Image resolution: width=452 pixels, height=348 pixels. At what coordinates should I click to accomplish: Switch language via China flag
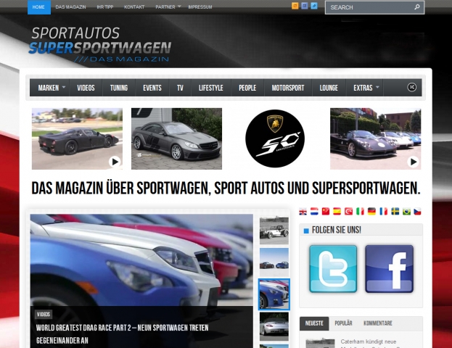326,212
